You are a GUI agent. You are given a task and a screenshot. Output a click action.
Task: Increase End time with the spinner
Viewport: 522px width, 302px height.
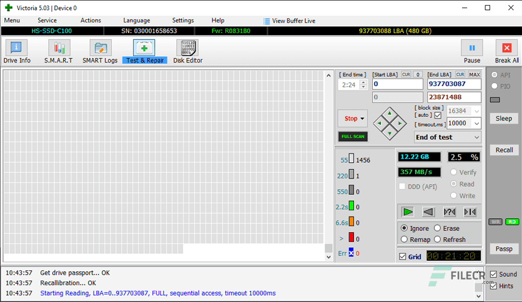(363, 82)
